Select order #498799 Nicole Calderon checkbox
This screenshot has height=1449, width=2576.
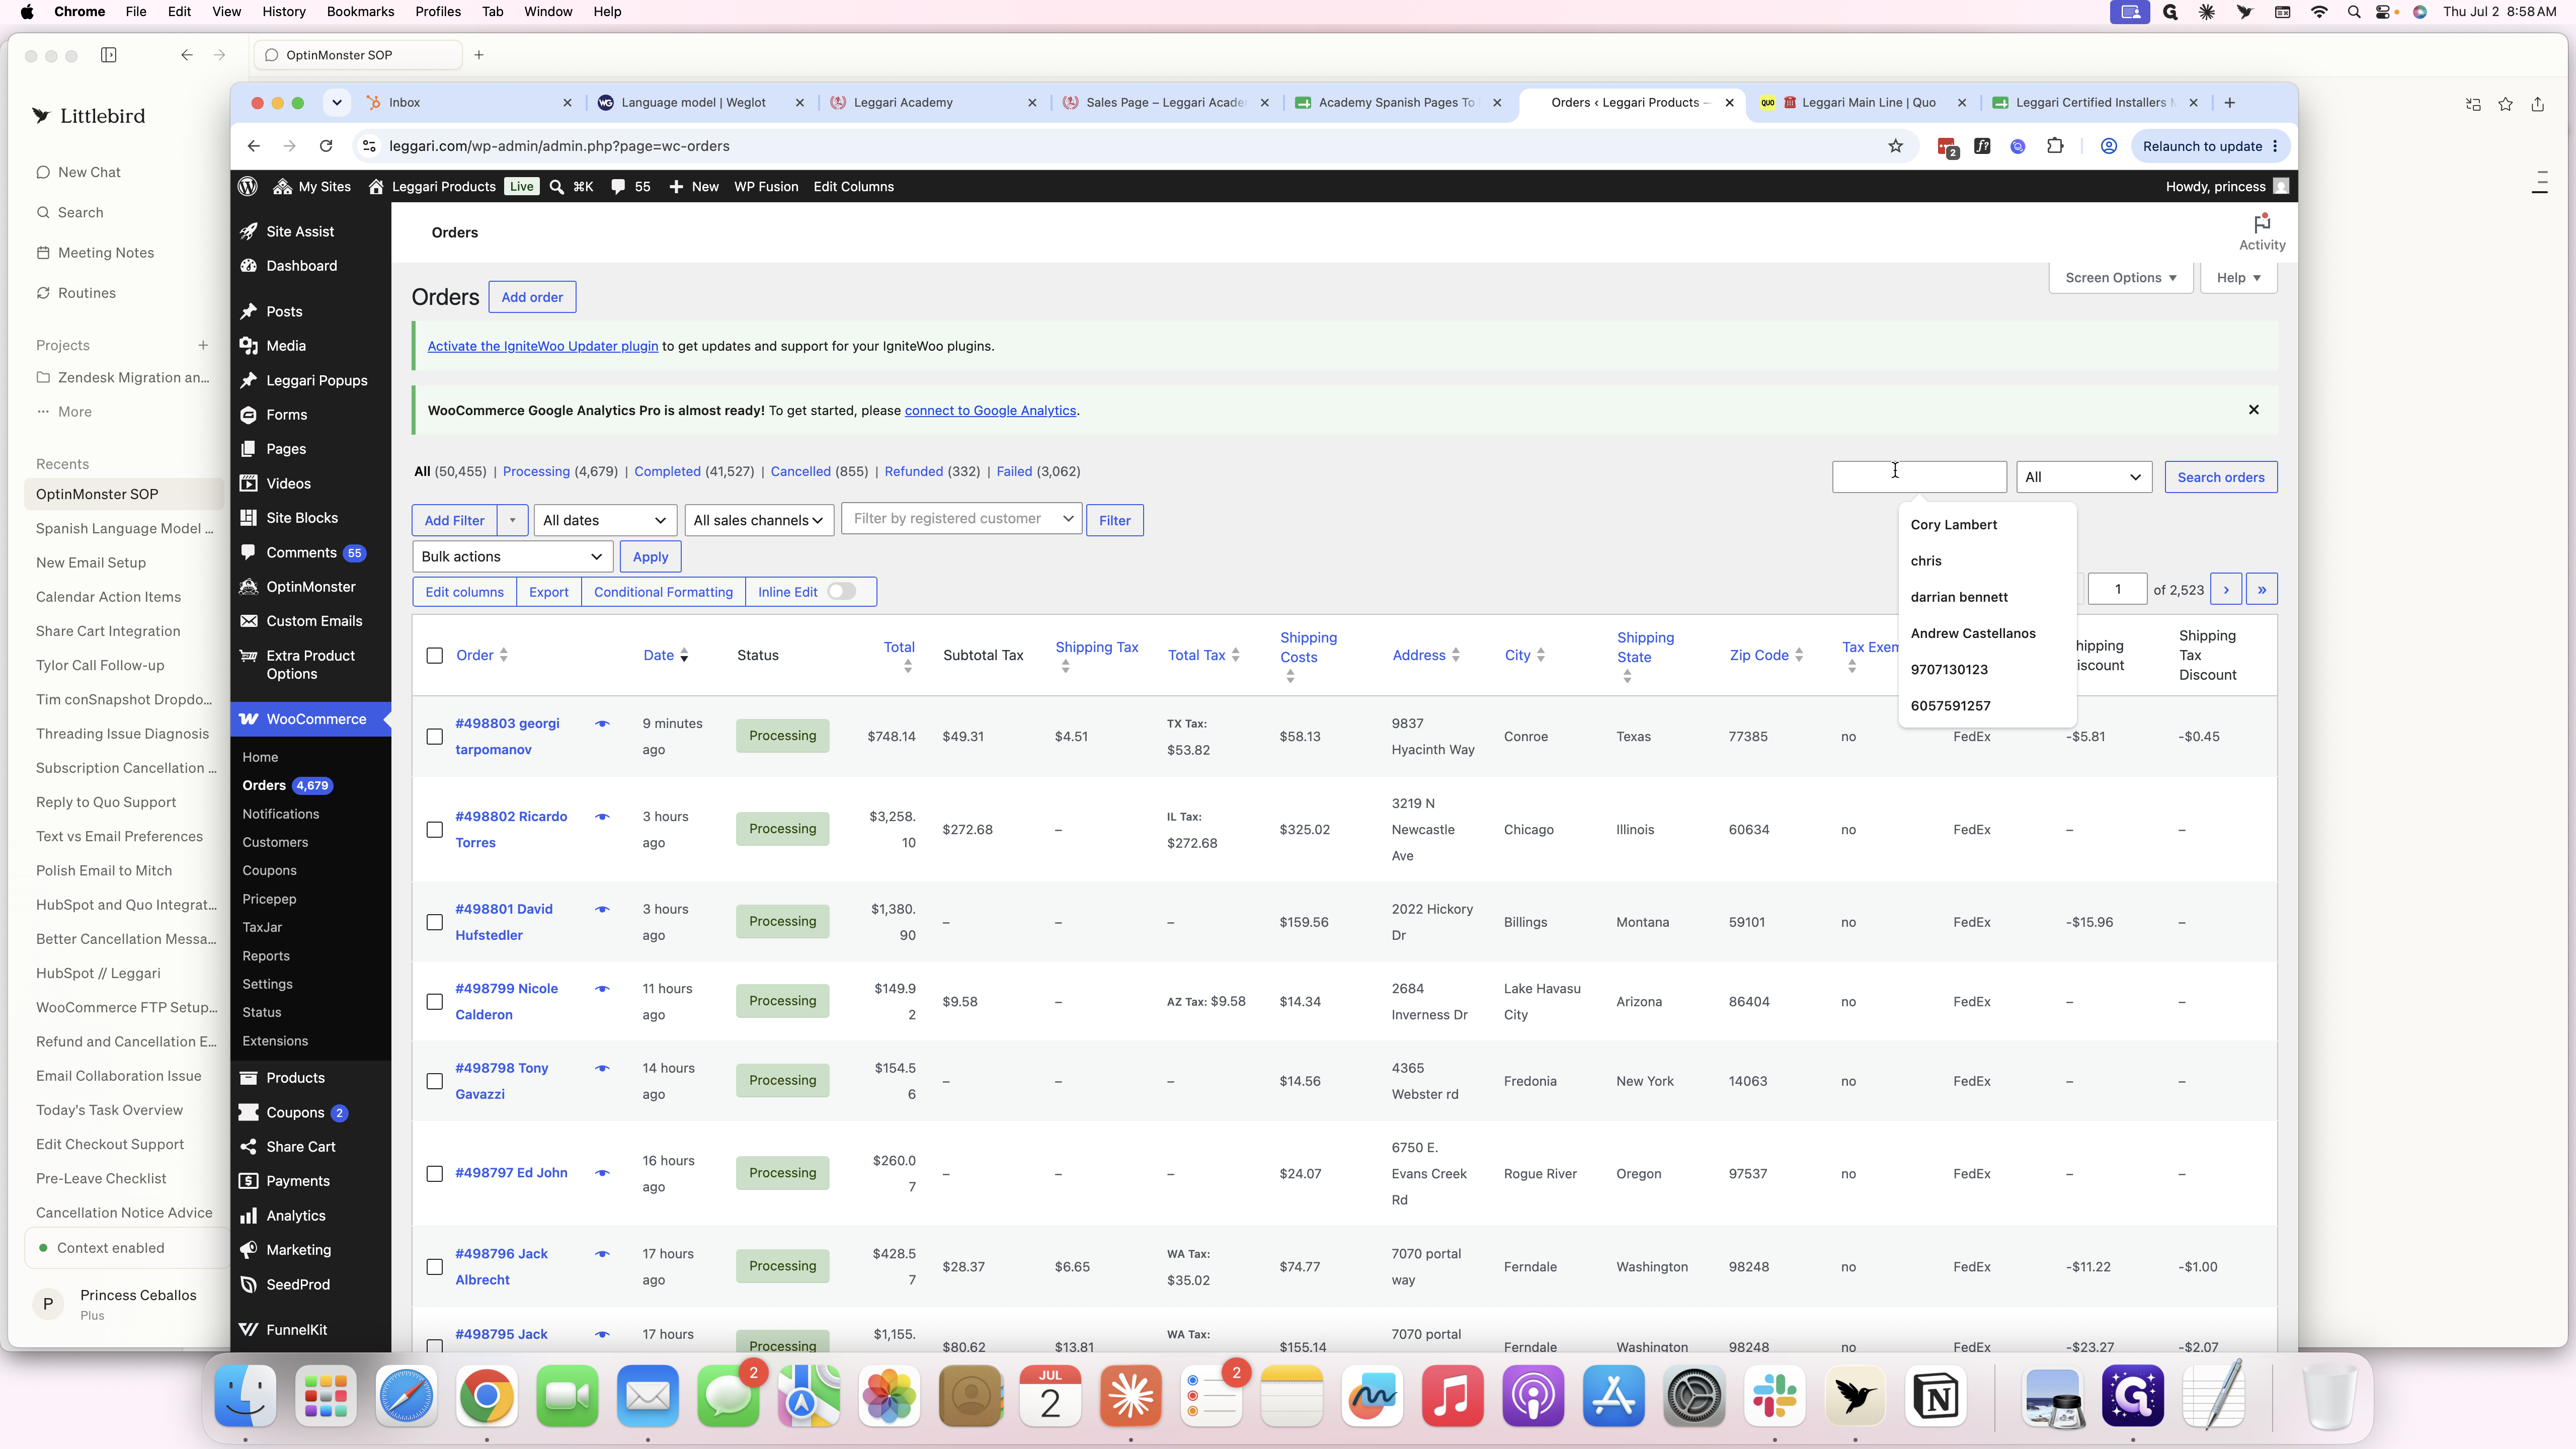[434, 1002]
